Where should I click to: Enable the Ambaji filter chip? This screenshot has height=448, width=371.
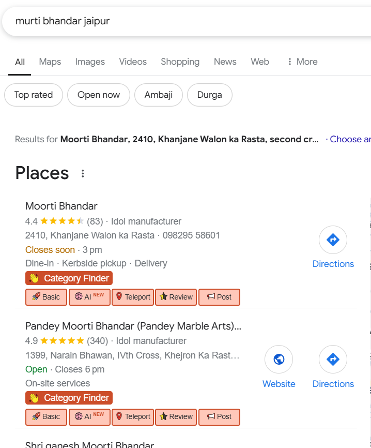click(x=158, y=95)
